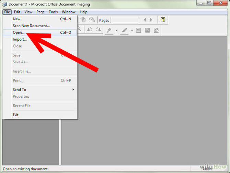Click the Insert Text Box icon
230x173 pixels.
tap(138, 30)
